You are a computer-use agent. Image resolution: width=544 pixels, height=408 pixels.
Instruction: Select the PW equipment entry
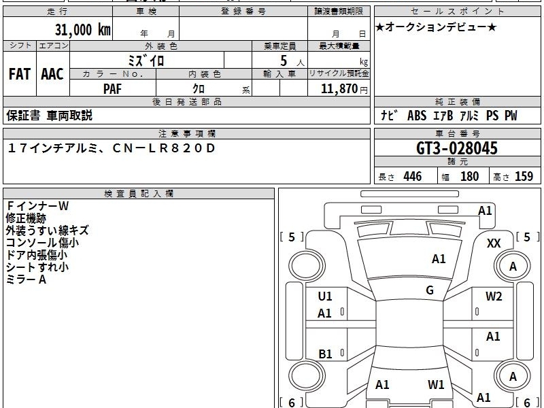click(511, 116)
